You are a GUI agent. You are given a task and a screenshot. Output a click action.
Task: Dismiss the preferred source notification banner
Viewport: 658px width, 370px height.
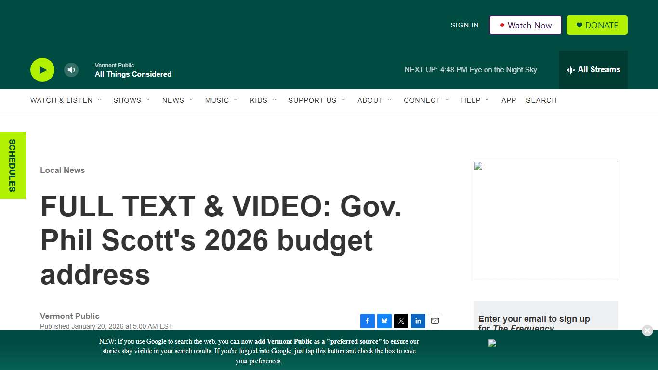point(647,330)
